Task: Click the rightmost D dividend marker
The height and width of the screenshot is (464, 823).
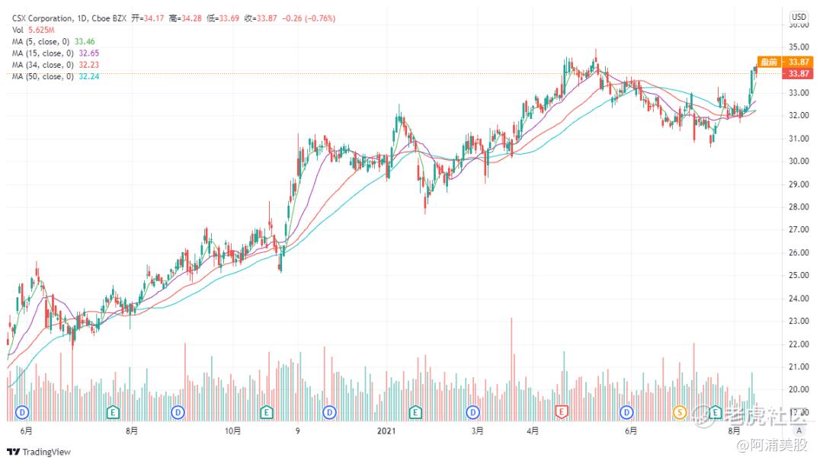Action: (626, 412)
